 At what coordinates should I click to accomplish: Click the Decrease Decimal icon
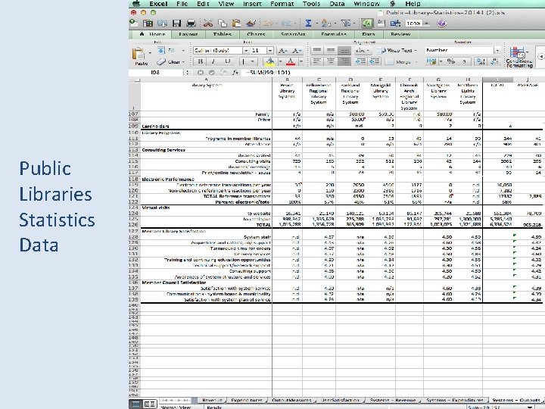(x=494, y=61)
